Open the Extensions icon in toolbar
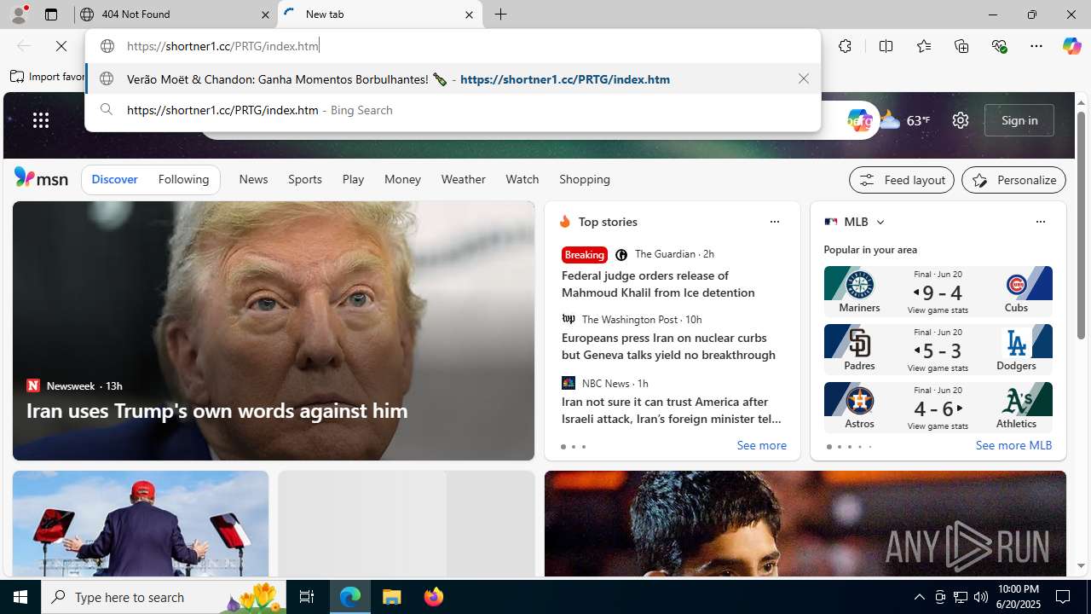This screenshot has width=1091, height=614. tap(845, 46)
